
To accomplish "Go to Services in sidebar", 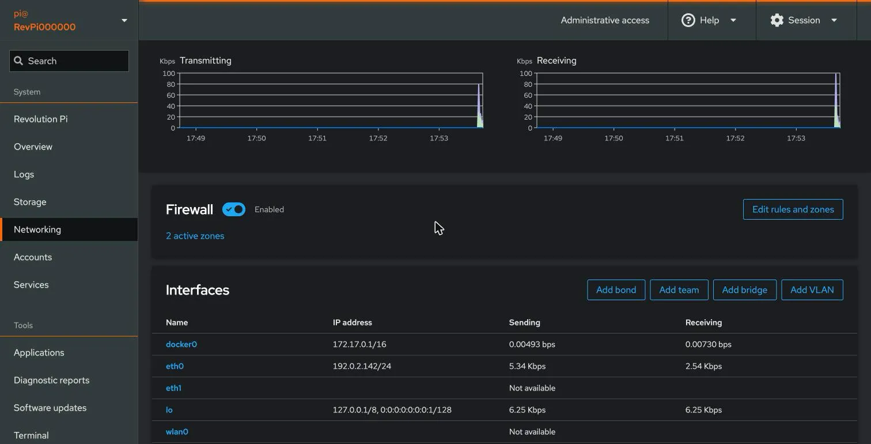I will pos(69,285).
